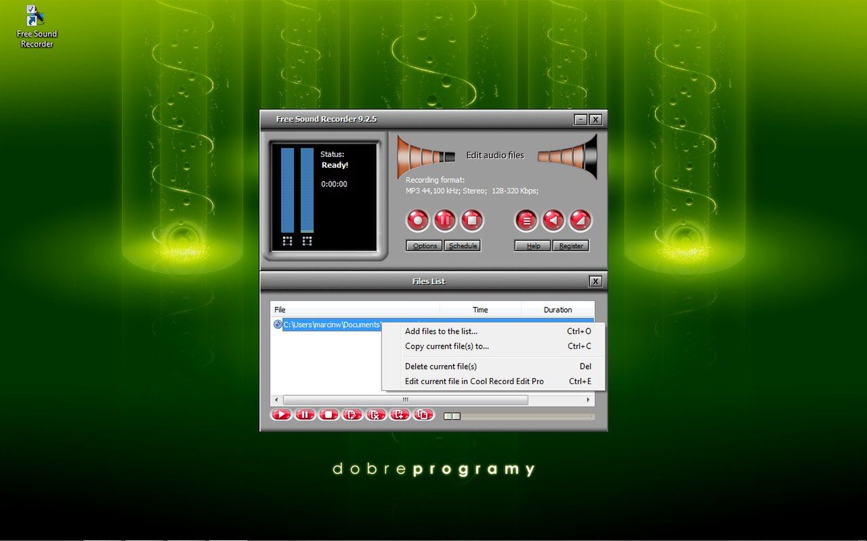Choose Copy current file(s) to... menu item
This screenshot has width=867, height=541.
pos(493,346)
